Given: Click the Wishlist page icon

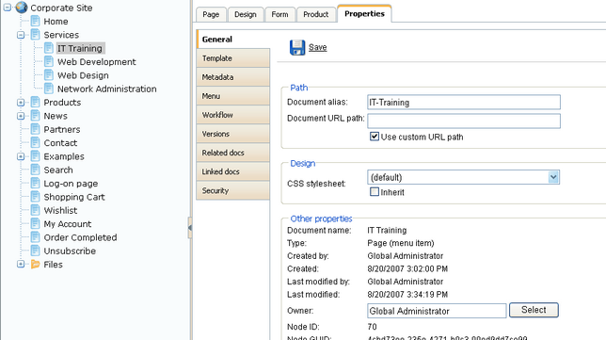Looking at the screenshot, I should pyautogui.click(x=35, y=211).
